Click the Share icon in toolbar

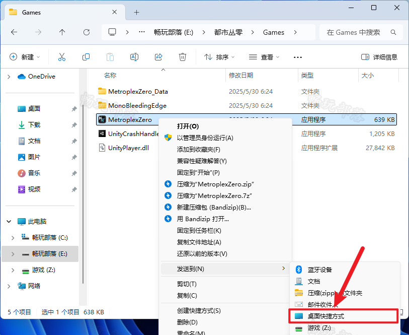click(158, 57)
